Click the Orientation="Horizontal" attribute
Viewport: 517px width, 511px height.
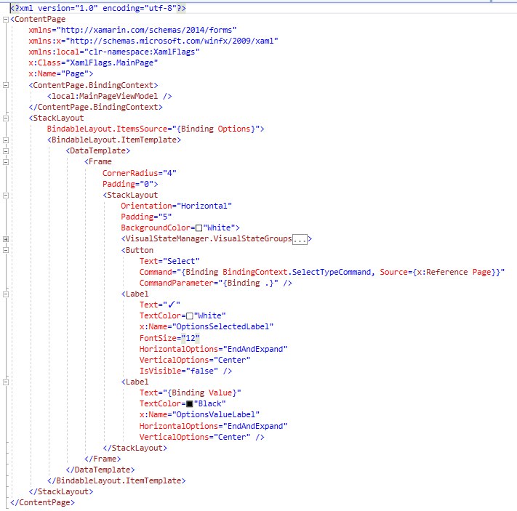[x=177, y=206]
